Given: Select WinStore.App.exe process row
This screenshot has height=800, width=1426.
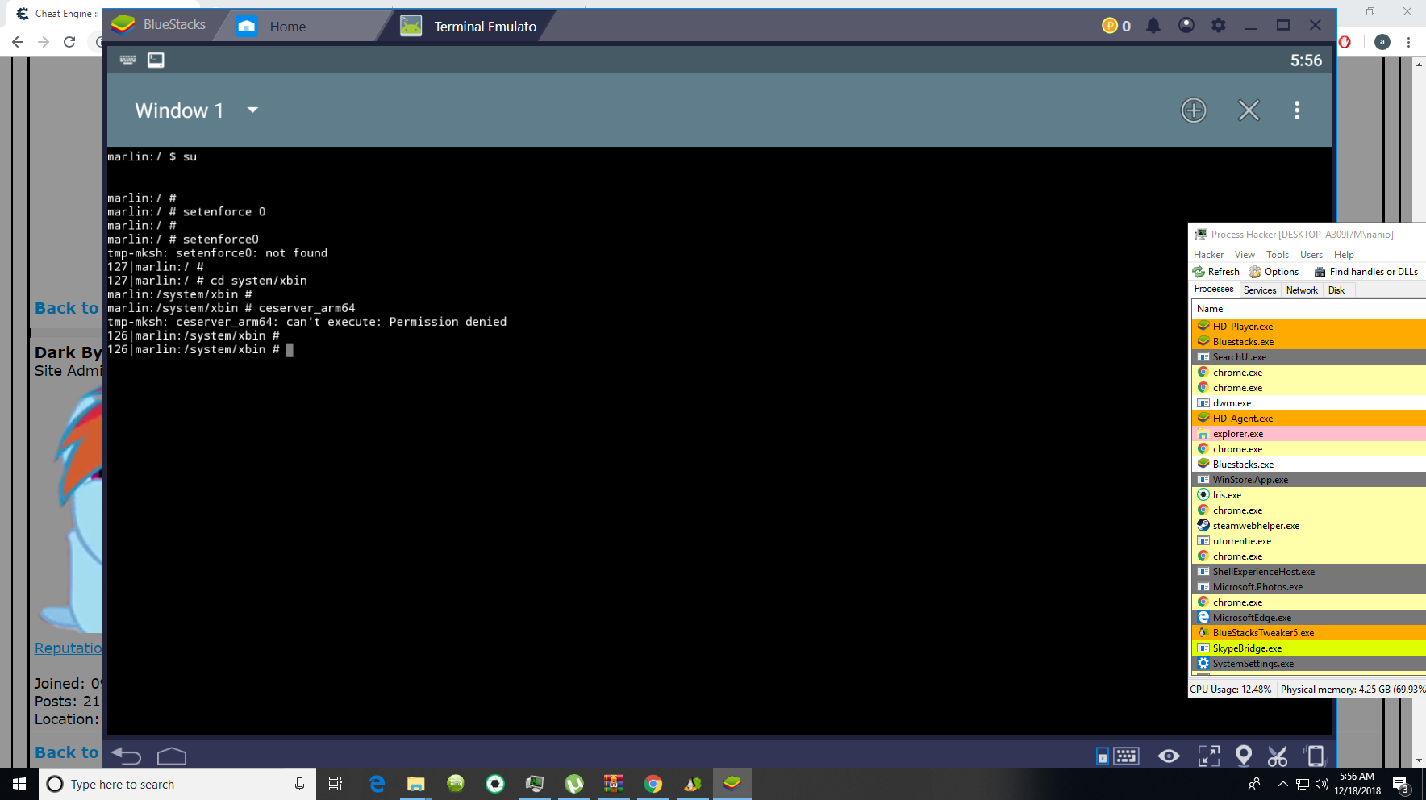Looking at the screenshot, I should coord(1309,480).
